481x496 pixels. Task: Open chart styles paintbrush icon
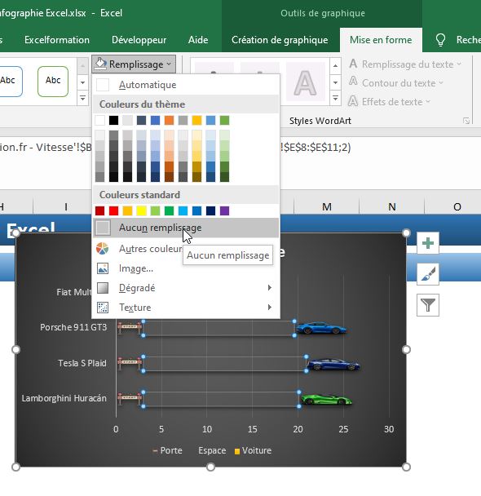(x=427, y=274)
